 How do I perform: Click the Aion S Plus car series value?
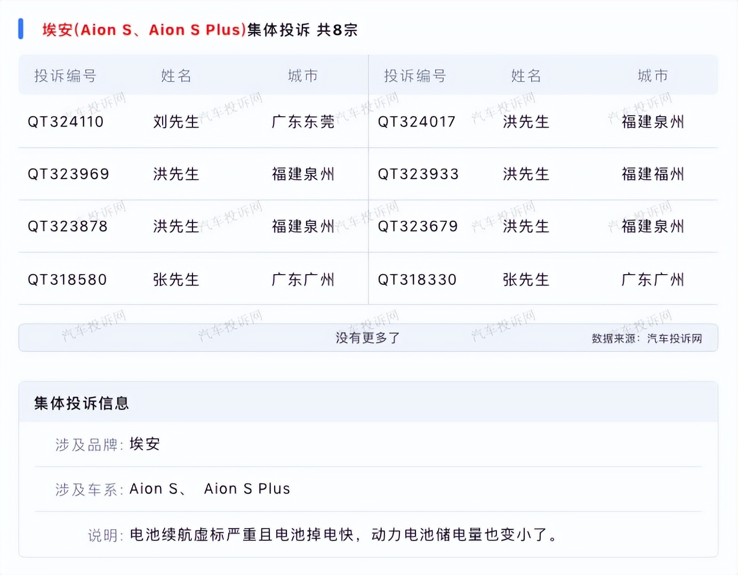pyautogui.click(x=247, y=489)
